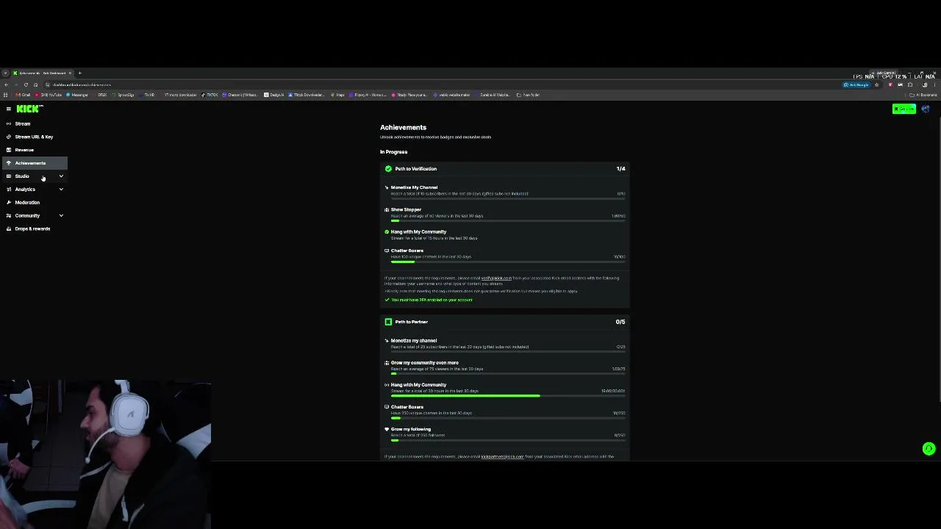Click the Verification Chatter Boxers progress bar
Viewport: 941px width, 529px height.
(x=508, y=262)
